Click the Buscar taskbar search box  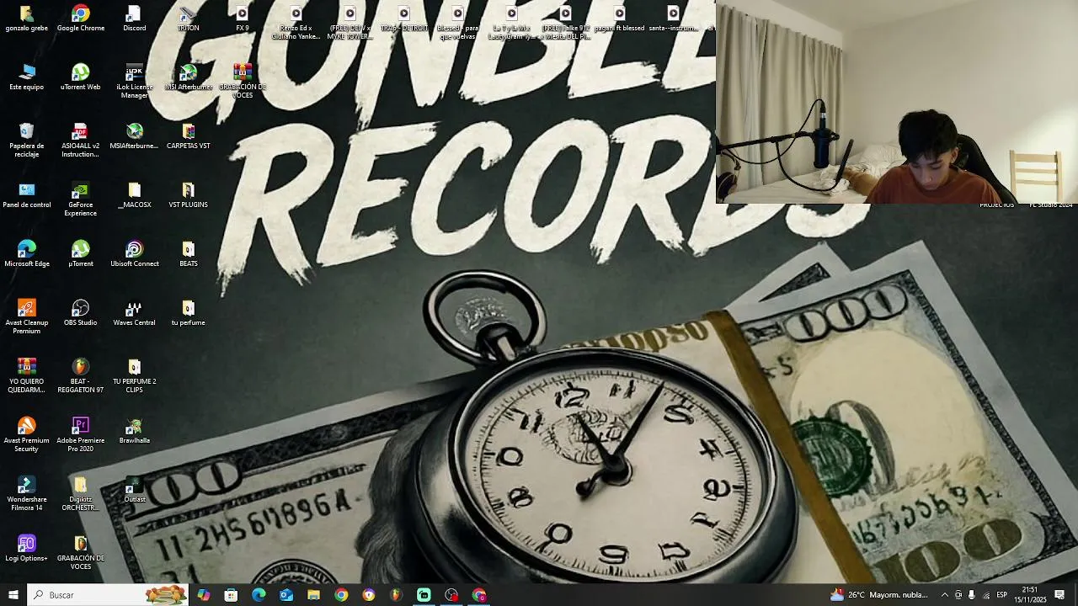click(108, 595)
